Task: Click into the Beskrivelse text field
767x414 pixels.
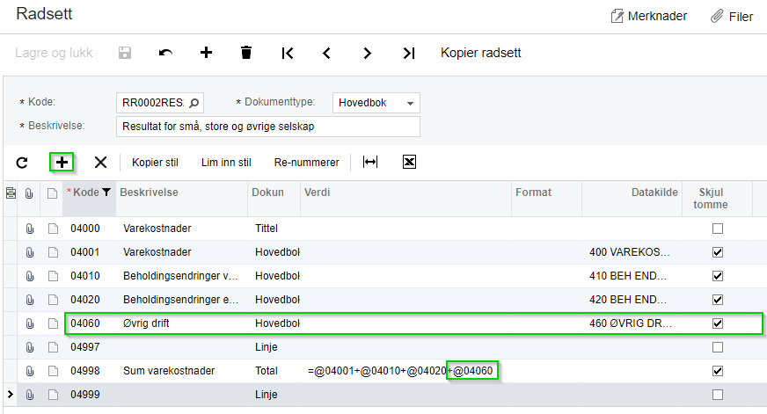Action: [x=268, y=127]
